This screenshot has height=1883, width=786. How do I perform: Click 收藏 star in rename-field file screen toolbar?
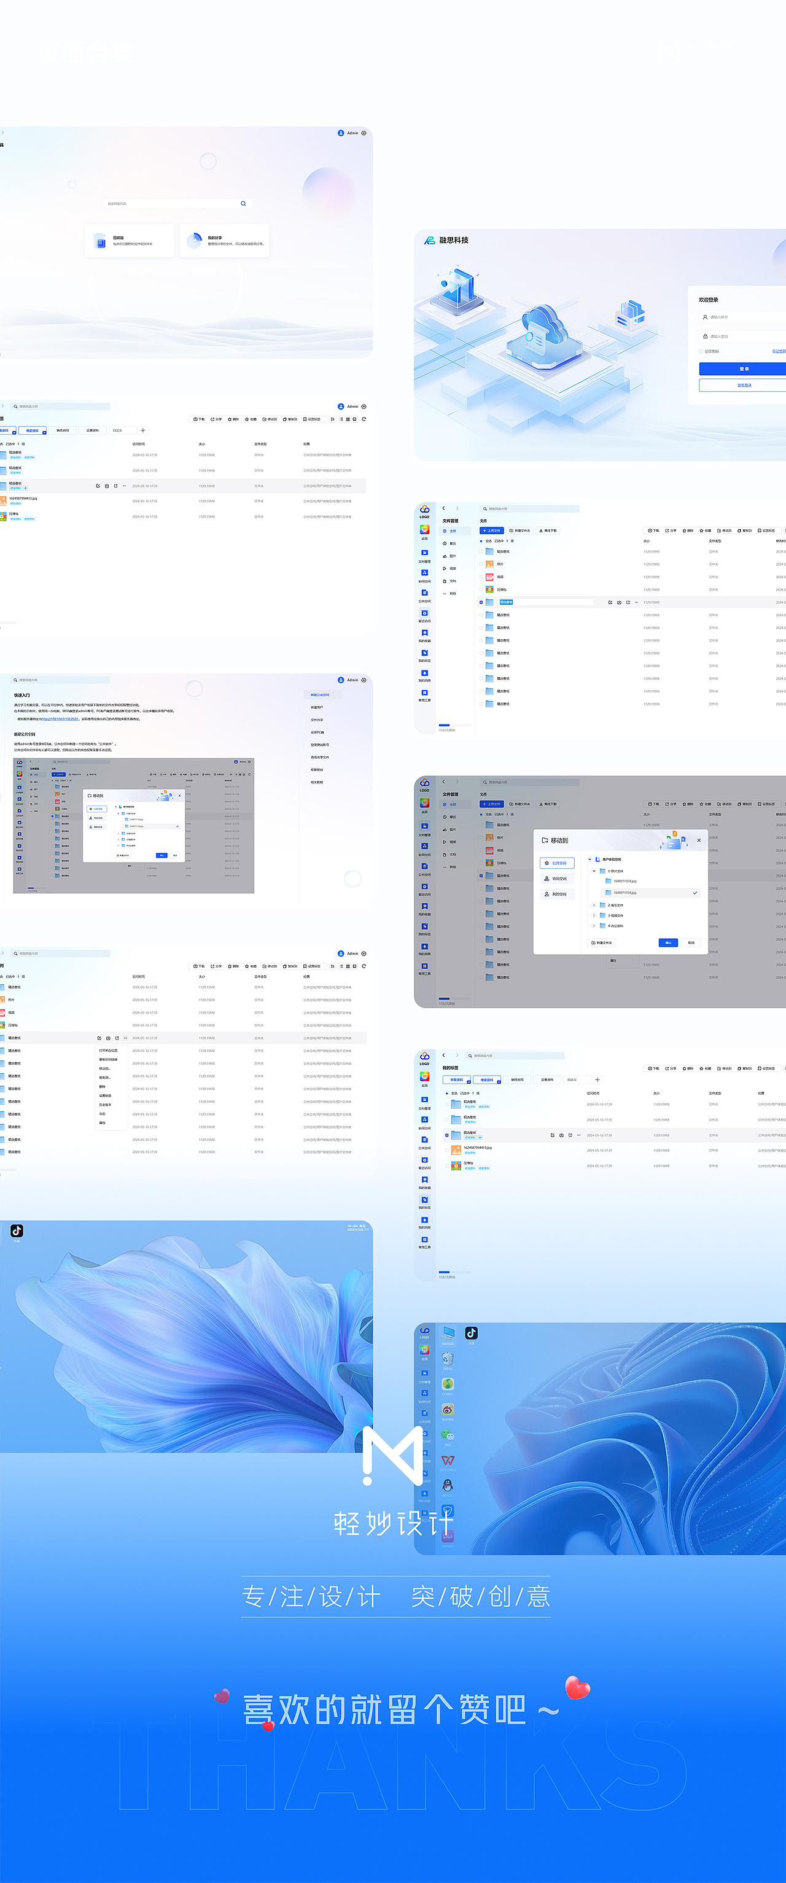(x=705, y=530)
